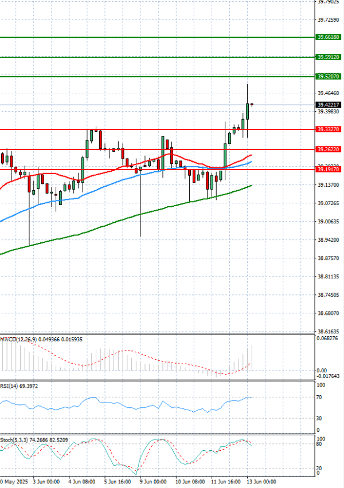Click the 39.26220 red price level label
Screen dimensions: 344x488
328,149
